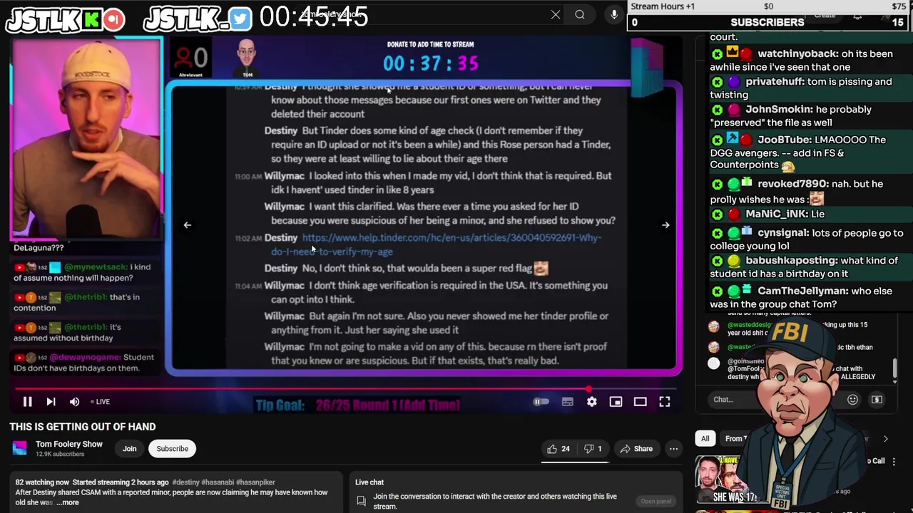Click 82 watching now text
The width and height of the screenshot is (913, 513).
pos(43,482)
